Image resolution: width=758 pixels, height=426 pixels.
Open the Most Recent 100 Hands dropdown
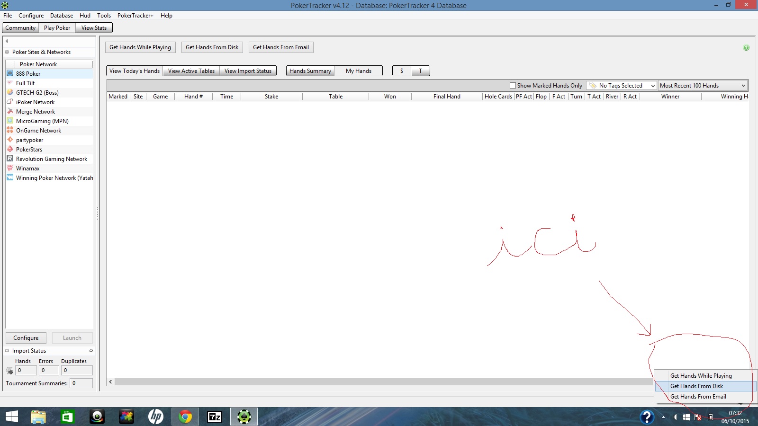pyautogui.click(x=703, y=86)
